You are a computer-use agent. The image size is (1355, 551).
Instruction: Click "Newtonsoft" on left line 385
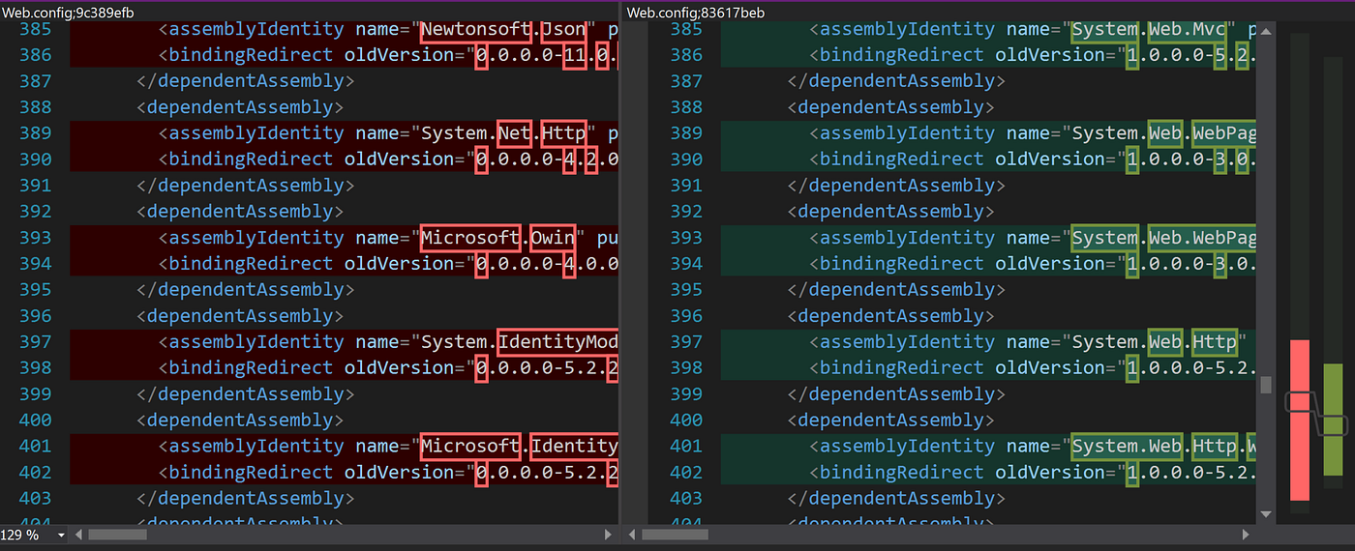point(476,29)
